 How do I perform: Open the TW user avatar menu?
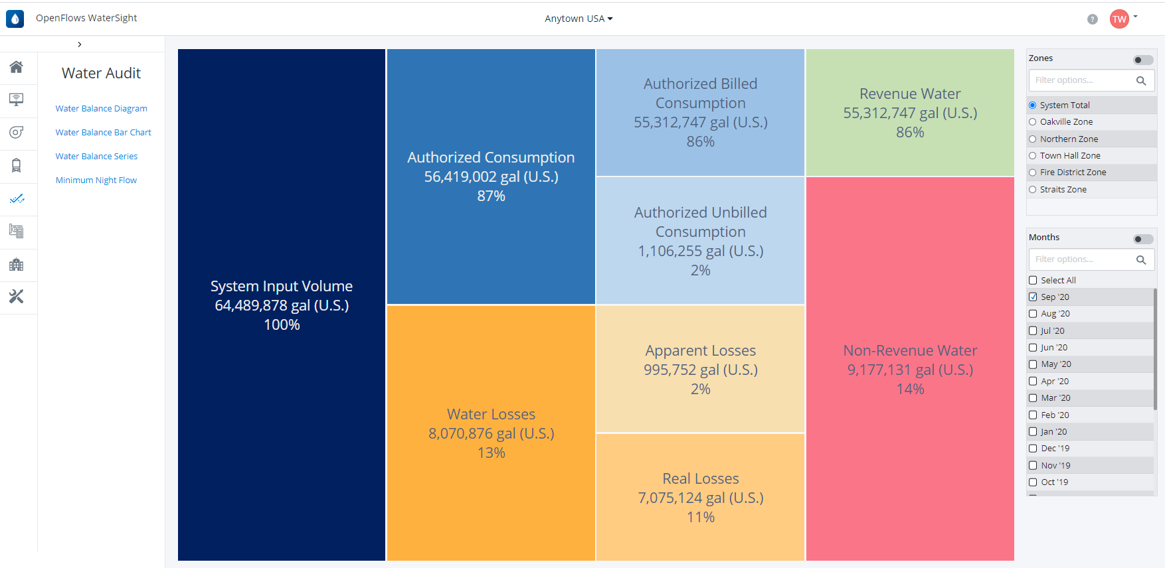pos(1119,19)
